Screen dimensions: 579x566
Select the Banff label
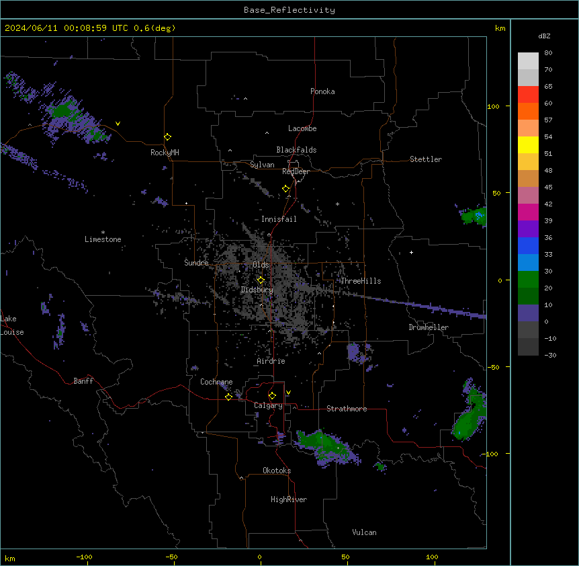coord(83,381)
